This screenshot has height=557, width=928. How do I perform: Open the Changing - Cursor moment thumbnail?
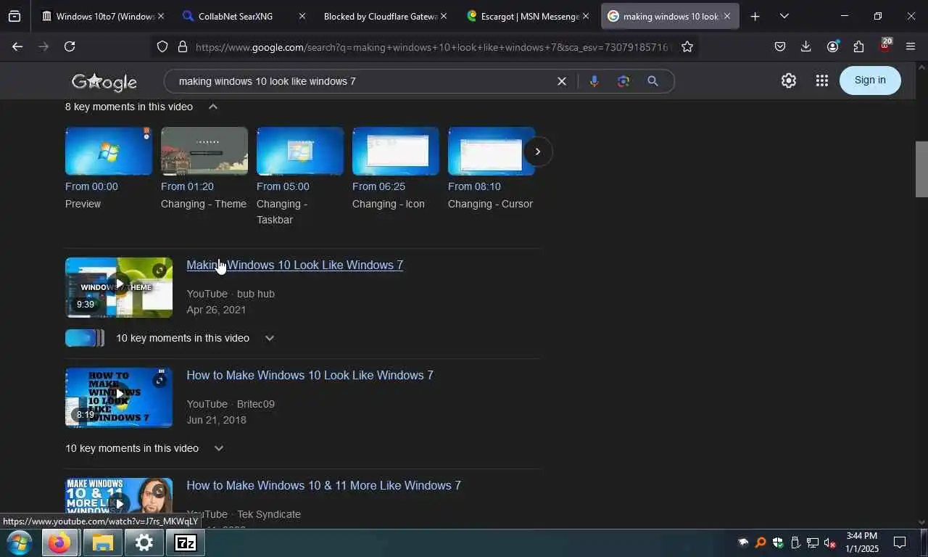[492, 151]
